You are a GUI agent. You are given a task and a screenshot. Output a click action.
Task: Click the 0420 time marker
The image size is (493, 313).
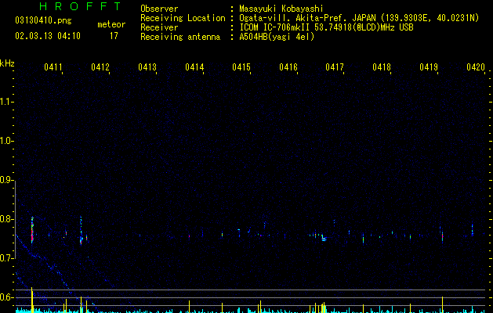476,67
